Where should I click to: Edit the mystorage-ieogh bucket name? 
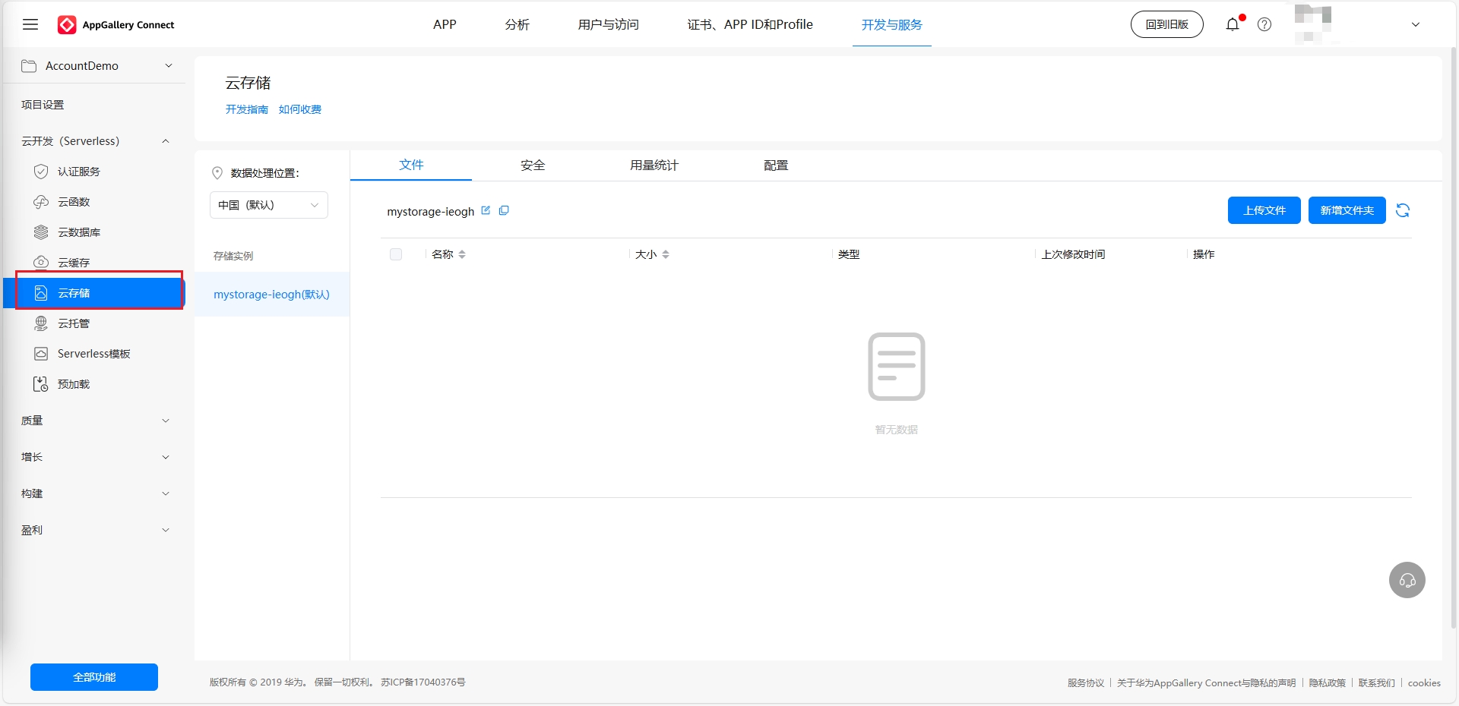click(486, 211)
